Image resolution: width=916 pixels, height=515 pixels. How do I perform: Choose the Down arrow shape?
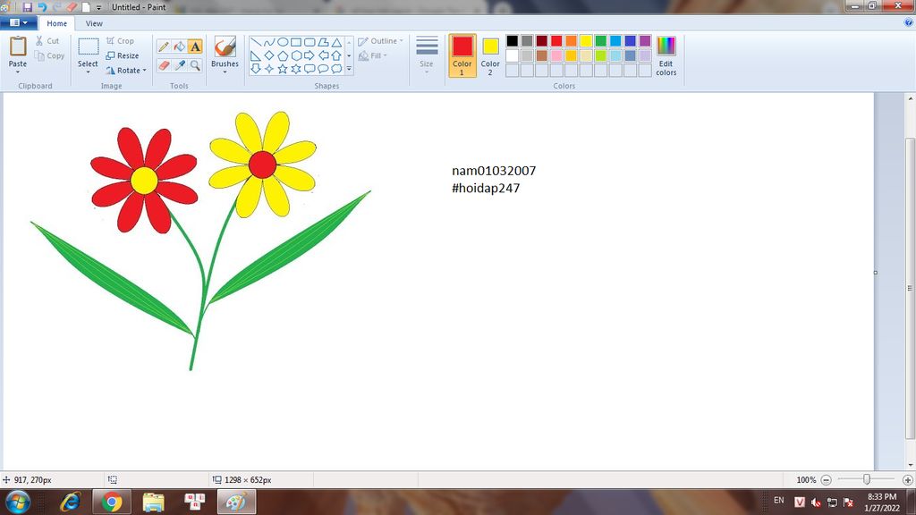point(255,69)
